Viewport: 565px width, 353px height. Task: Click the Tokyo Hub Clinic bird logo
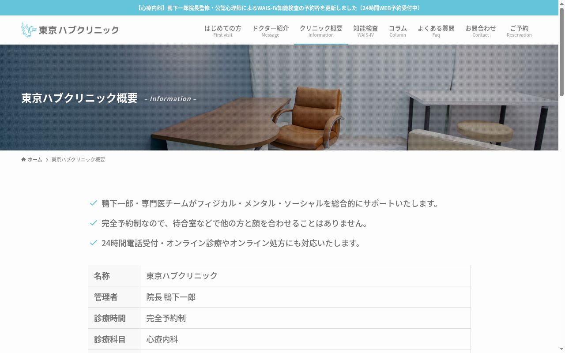click(x=70, y=30)
